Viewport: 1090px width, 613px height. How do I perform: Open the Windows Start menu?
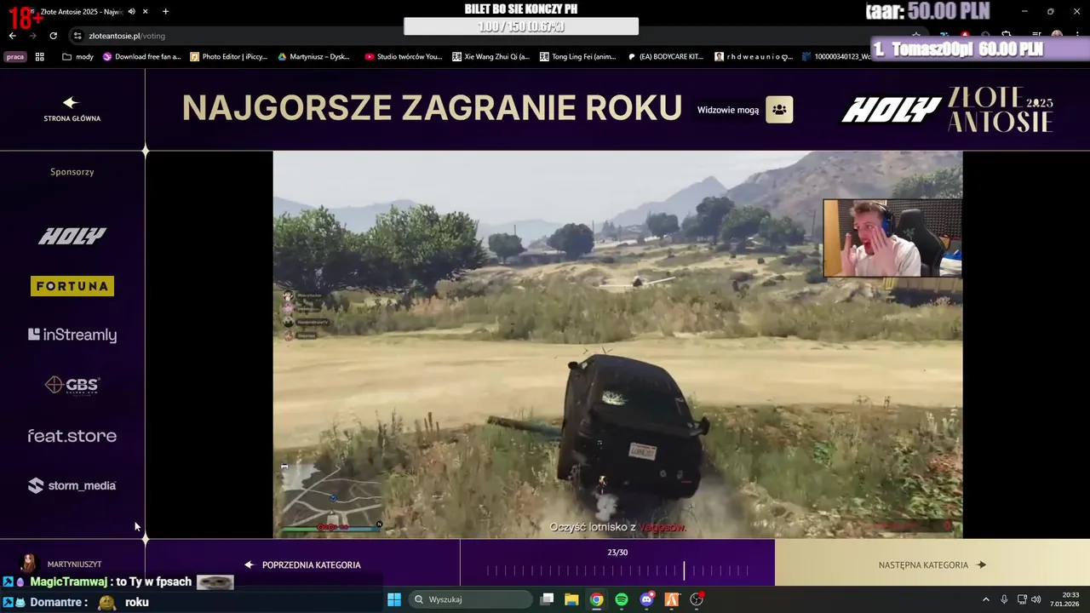coord(394,599)
